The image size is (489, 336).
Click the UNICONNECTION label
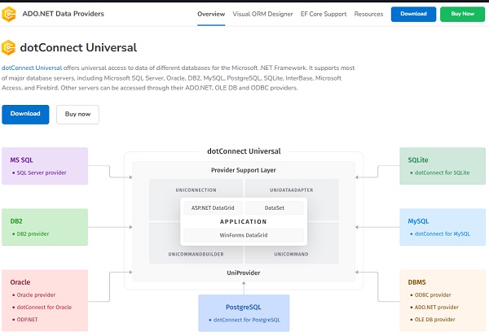coord(196,190)
